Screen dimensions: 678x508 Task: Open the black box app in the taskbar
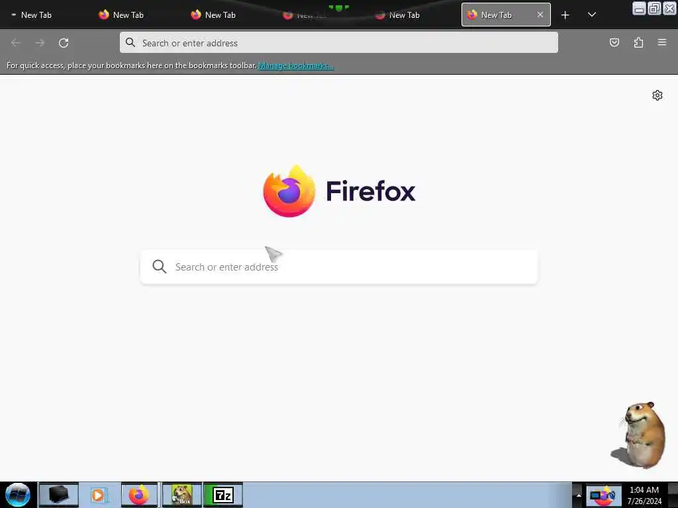click(x=59, y=495)
